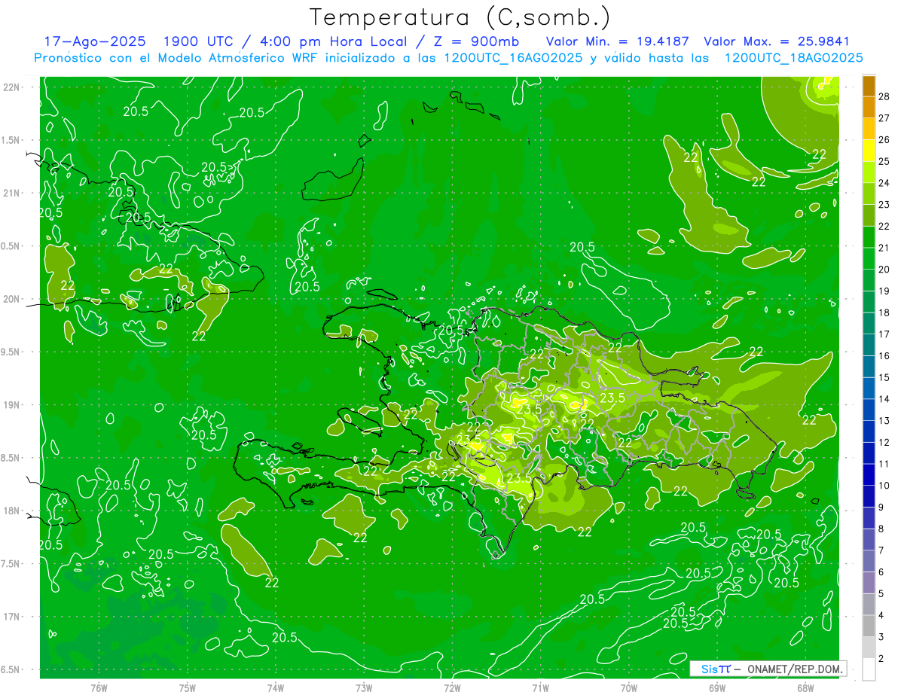Pick the teal swatch between 16 and 17
Image resolution: width=904 pixels, height=698 pixels.
coord(869,345)
